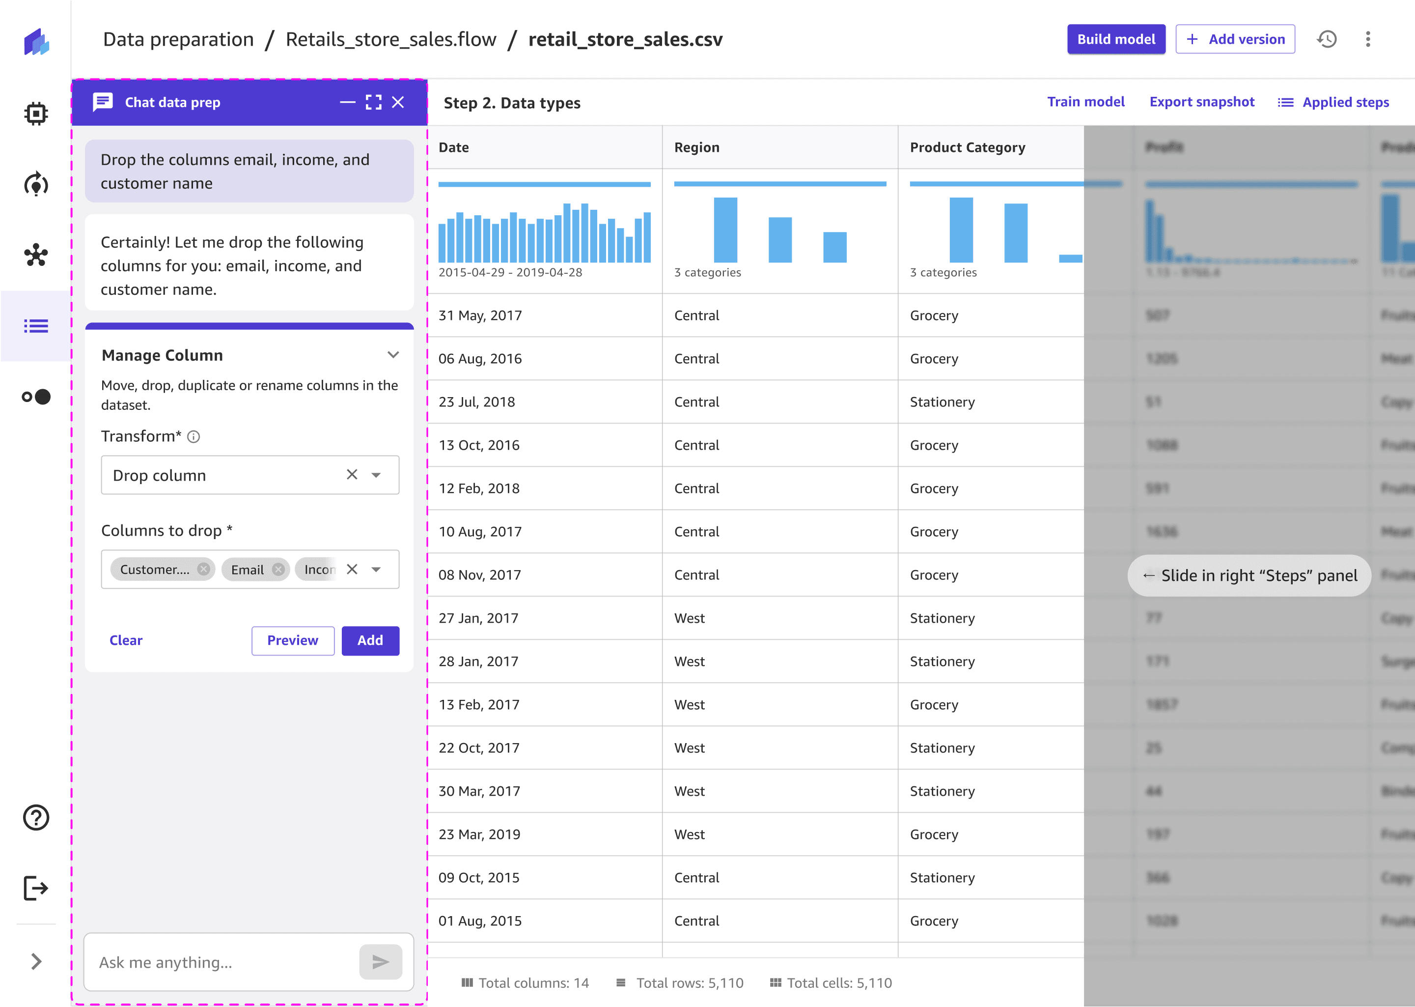The height and width of the screenshot is (1007, 1415).
Task: Open the three-dot more options menu
Action: (1368, 39)
